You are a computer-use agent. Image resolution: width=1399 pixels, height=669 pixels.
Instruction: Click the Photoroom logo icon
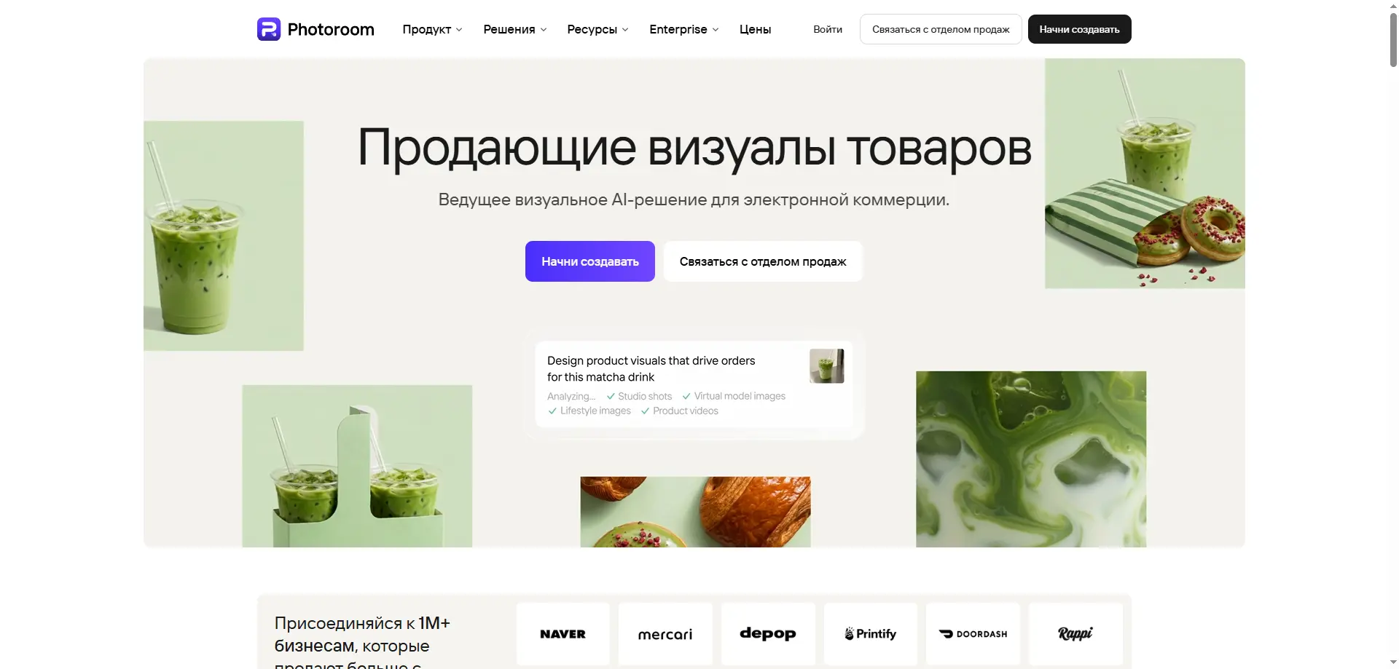click(x=269, y=29)
